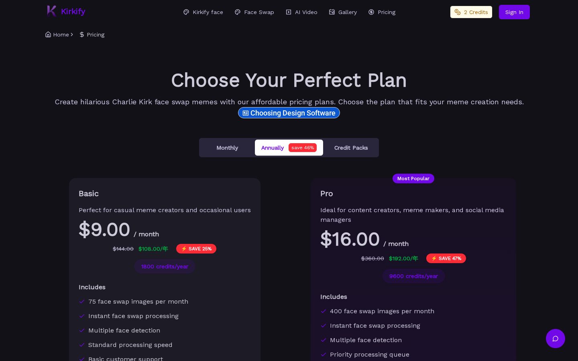Click the 1800 credits/year pill

point(165,266)
